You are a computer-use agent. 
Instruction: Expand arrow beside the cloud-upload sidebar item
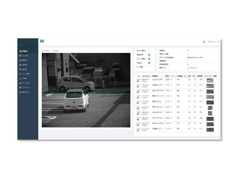tap(36, 65)
